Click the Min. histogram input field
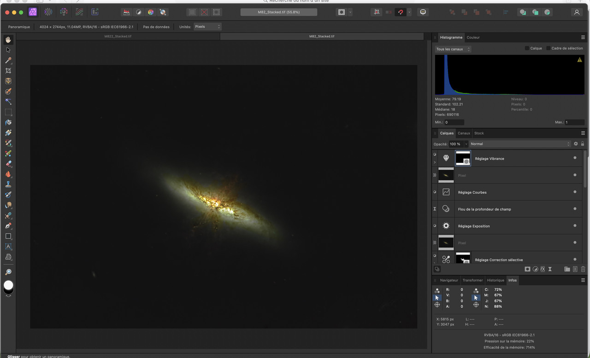Image resolution: width=590 pixels, height=358 pixels. pos(454,122)
